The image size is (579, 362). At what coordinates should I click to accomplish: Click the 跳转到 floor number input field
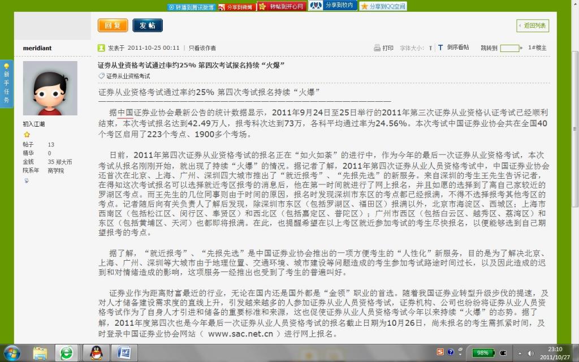click(x=509, y=48)
